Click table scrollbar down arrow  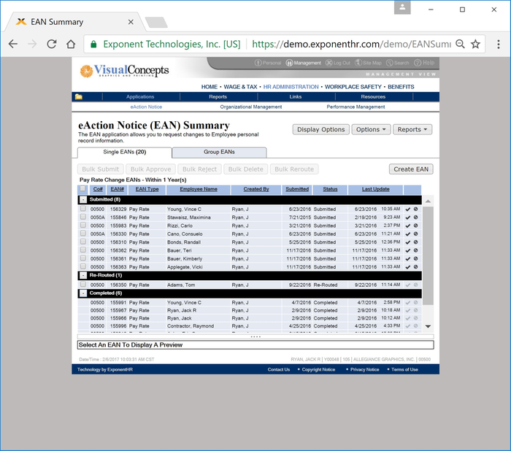[429, 326]
